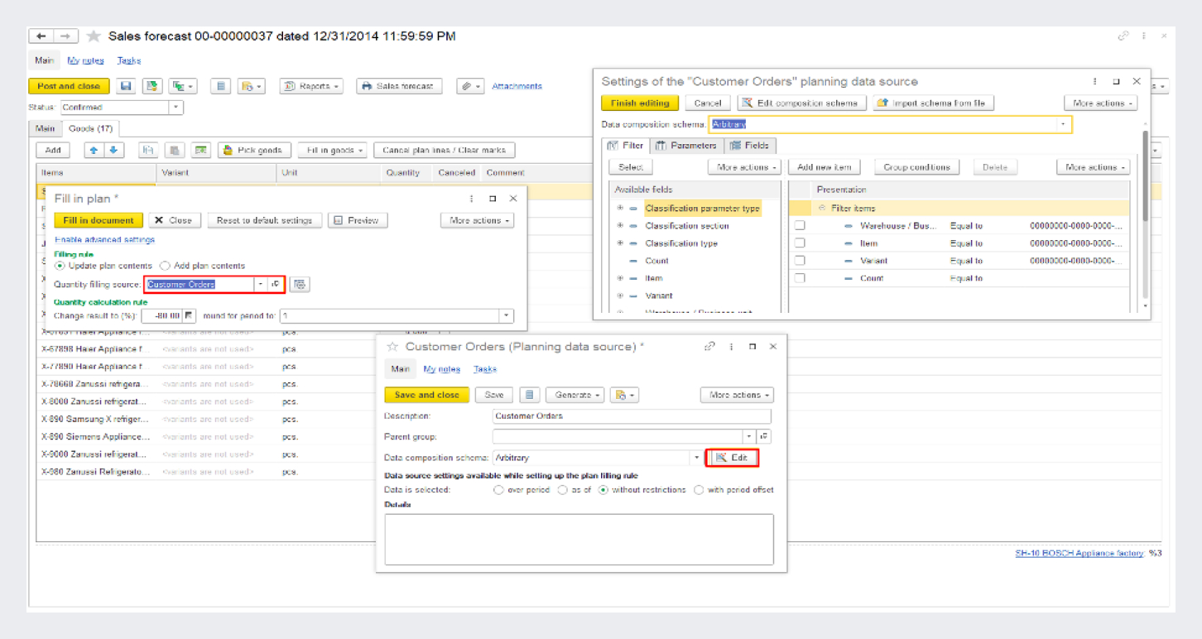Click the move row up arrow icon

[x=94, y=150]
